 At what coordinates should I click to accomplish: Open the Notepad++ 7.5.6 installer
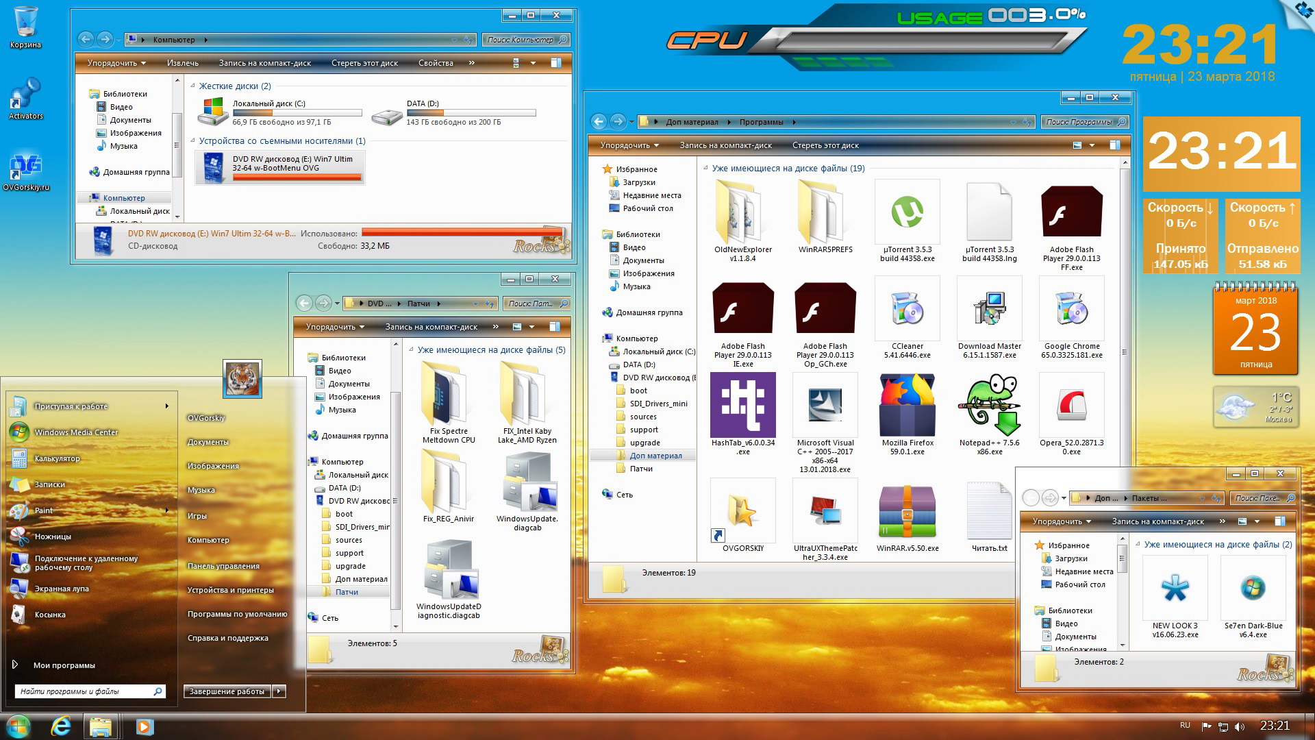coord(989,406)
